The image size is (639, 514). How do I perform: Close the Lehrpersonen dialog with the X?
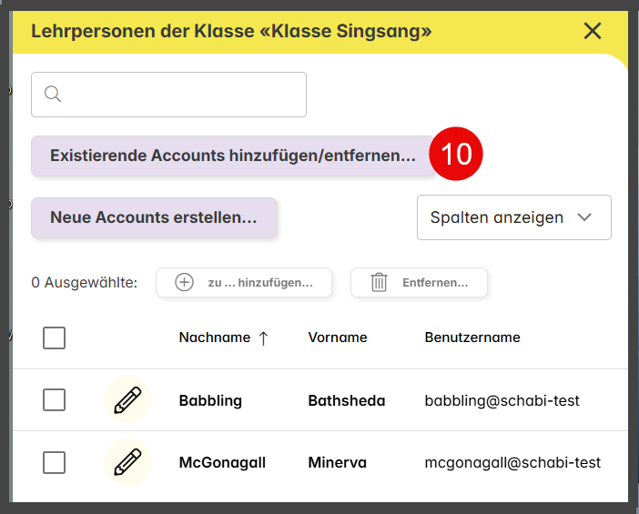pos(593,31)
